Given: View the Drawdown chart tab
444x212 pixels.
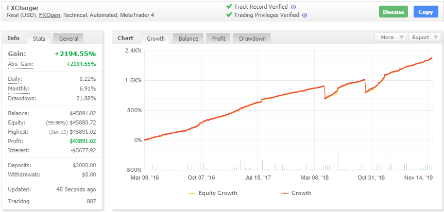Looking at the screenshot, I should pyautogui.click(x=252, y=39).
